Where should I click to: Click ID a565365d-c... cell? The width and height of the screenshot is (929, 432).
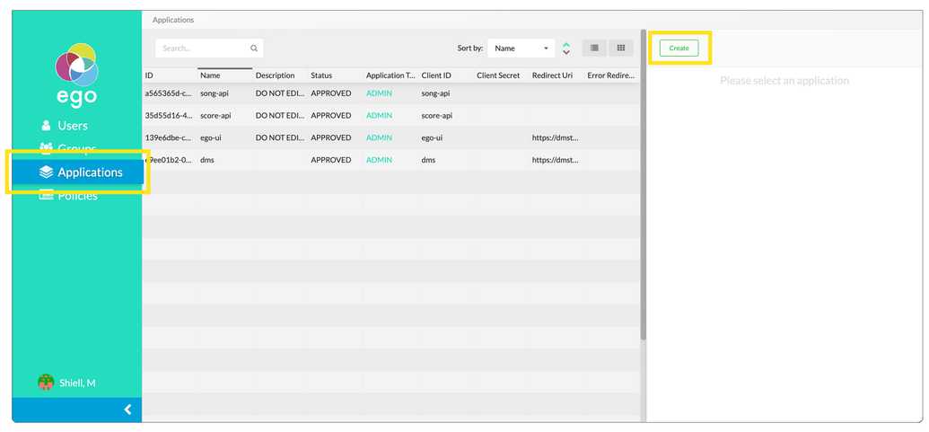pos(169,93)
